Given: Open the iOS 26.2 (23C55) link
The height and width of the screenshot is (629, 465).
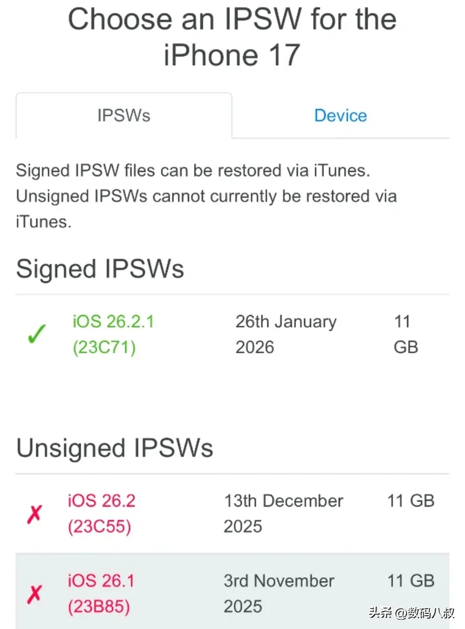Looking at the screenshot, I should pos(102,513).
